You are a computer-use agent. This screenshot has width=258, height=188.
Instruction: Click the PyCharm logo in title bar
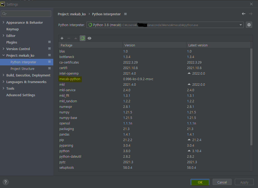coord(3,4)
